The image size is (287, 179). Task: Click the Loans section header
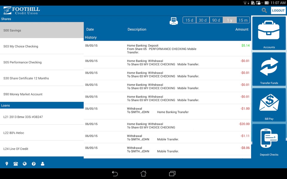point(42,105)
